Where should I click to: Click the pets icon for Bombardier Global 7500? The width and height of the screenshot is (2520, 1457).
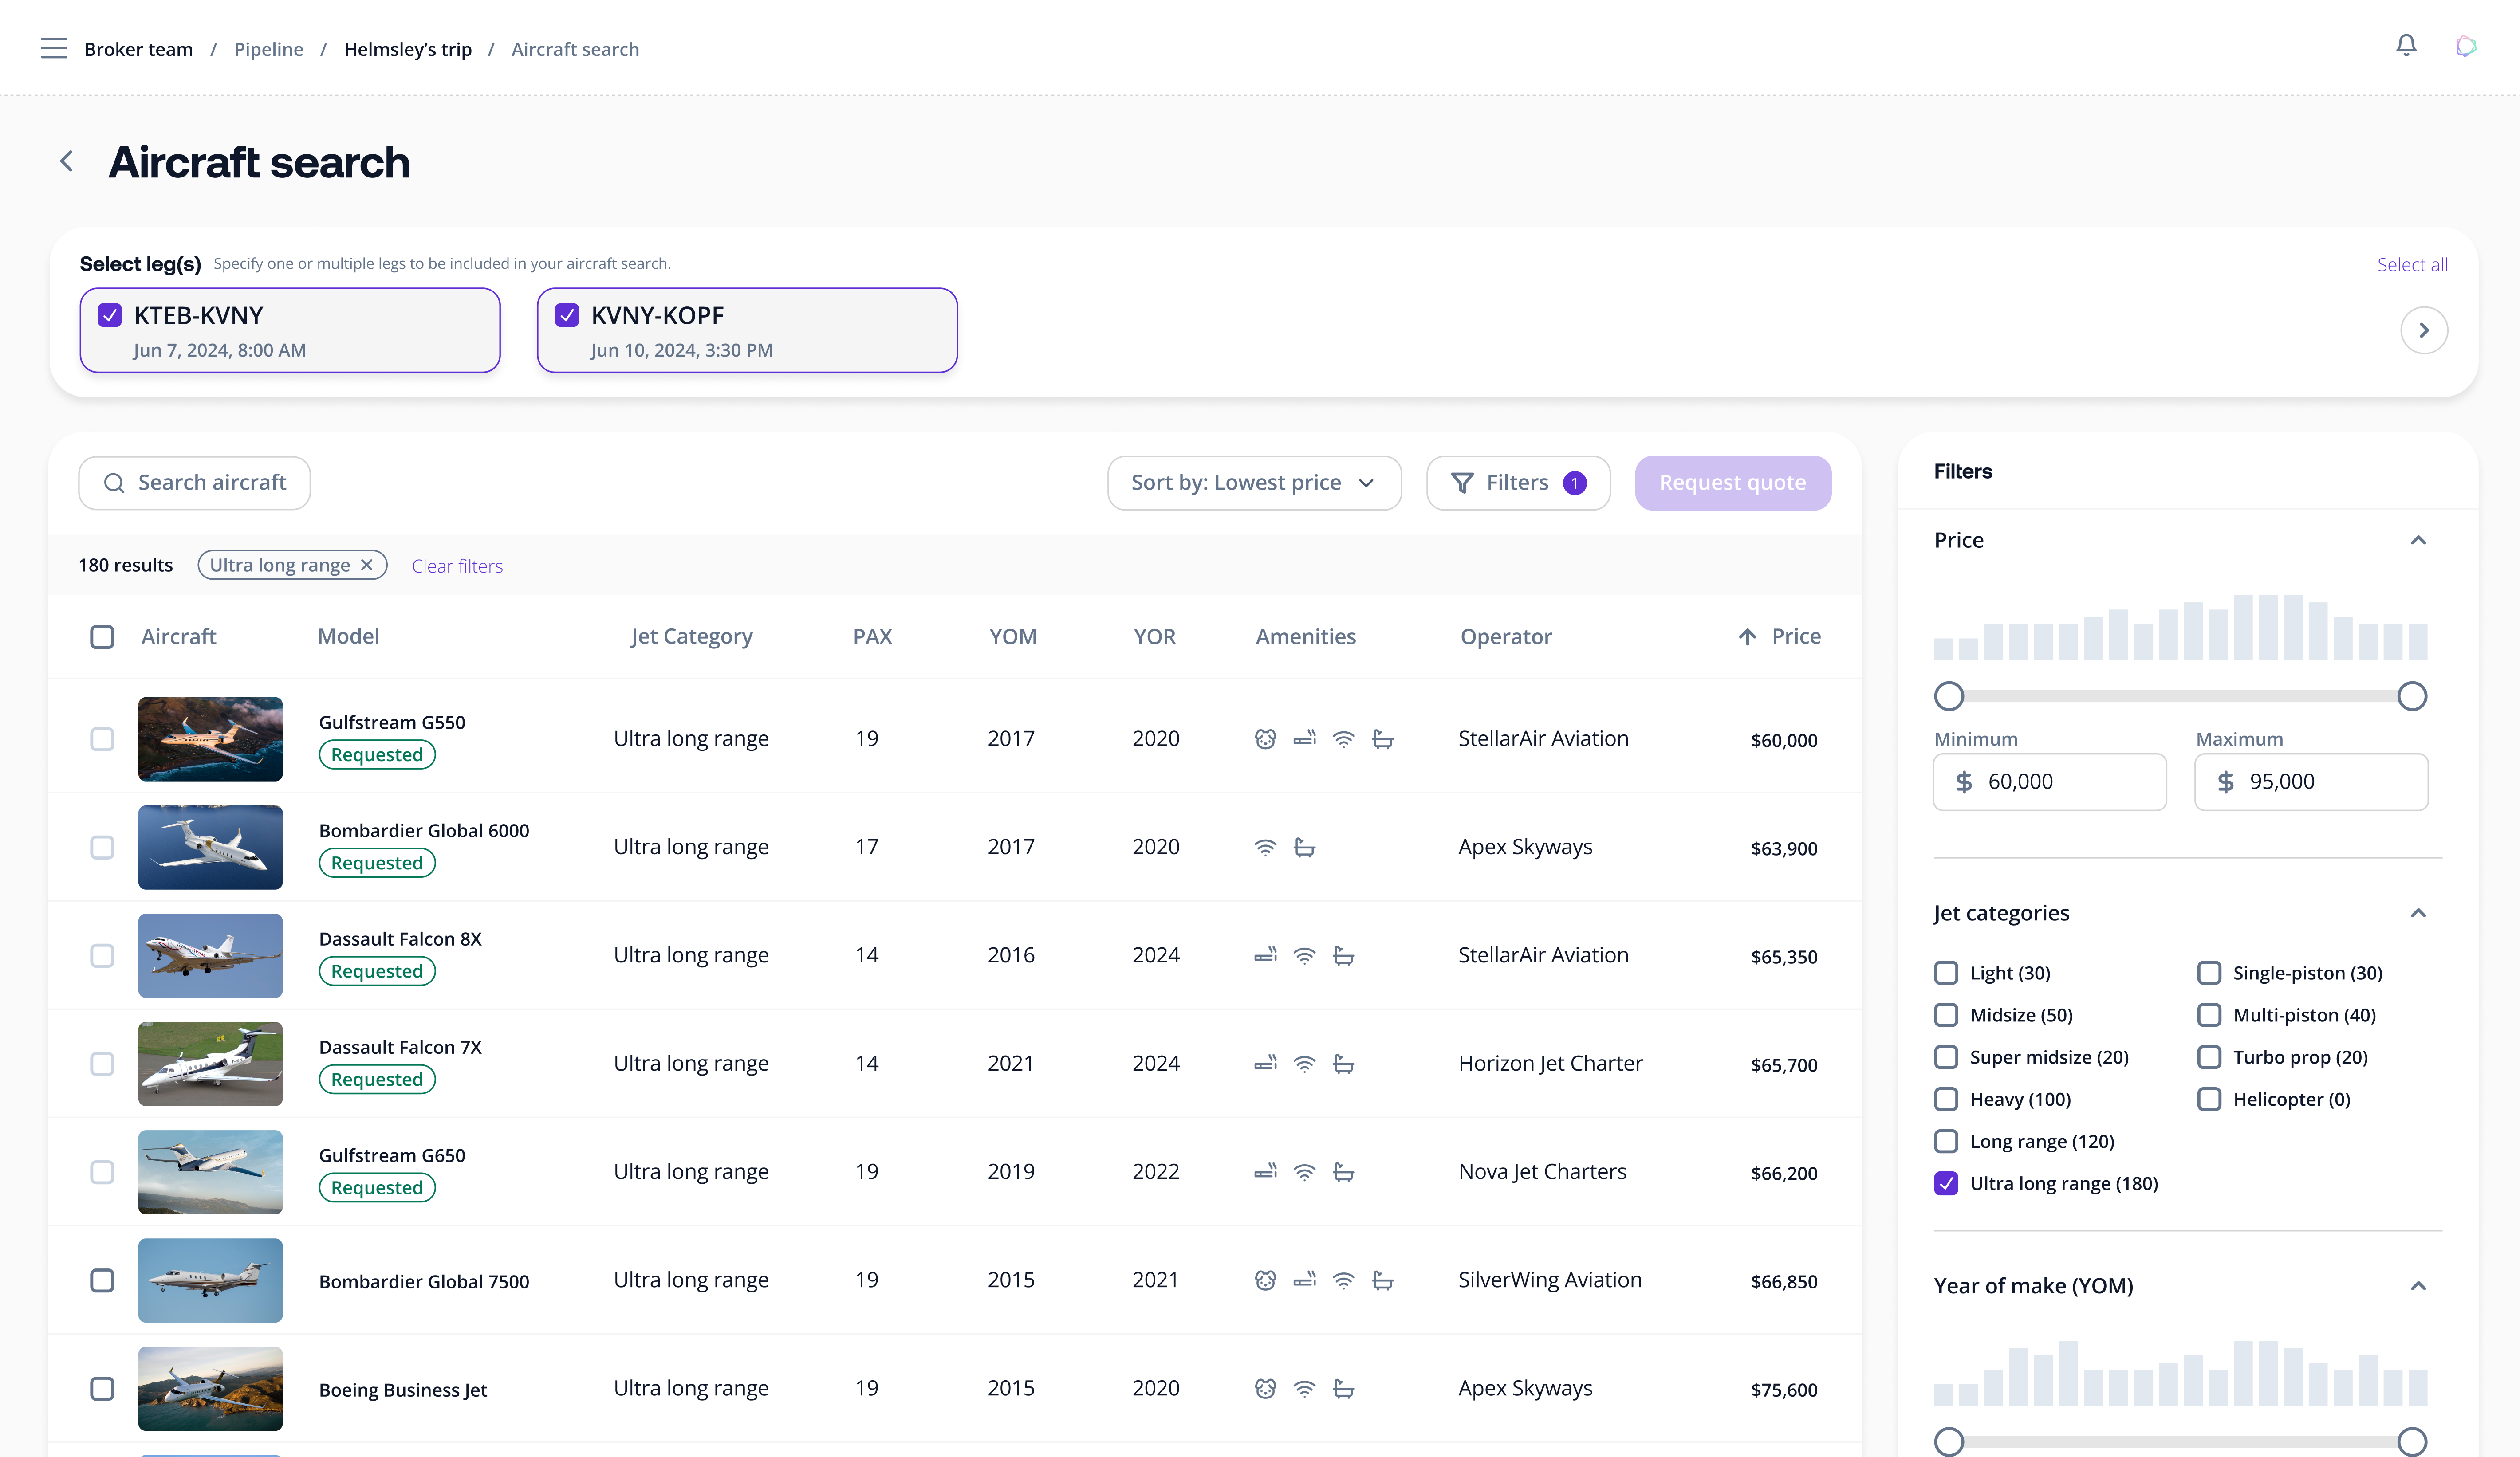tap(1266, 1280)
